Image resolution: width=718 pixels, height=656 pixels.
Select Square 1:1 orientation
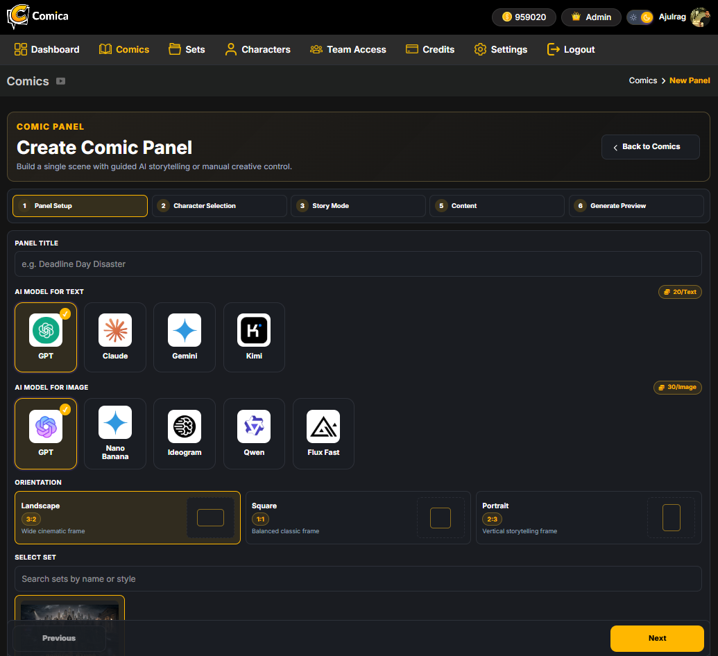click(358, 518)
